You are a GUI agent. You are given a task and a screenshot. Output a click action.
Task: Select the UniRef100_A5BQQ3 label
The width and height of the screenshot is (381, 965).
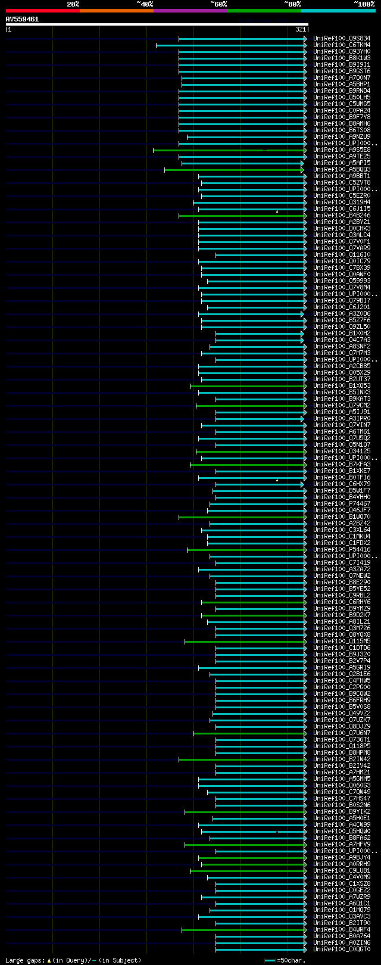click(342, 170)
